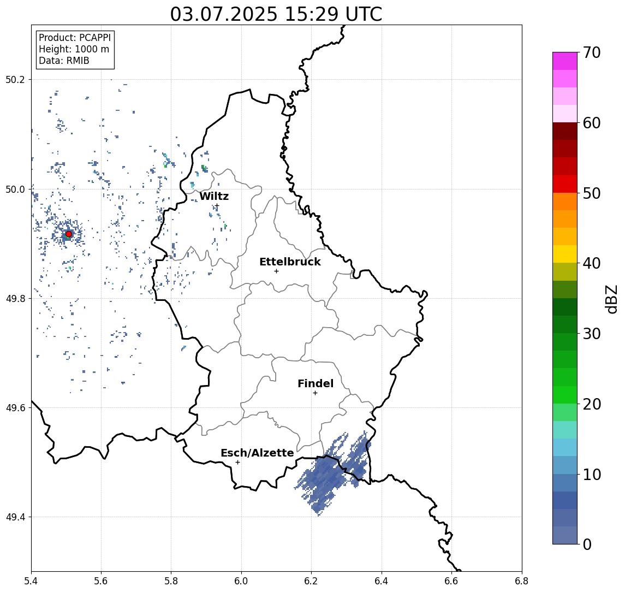Click the 'Product: PCAPPI' text in legend box
Screen dimensions: 625x592
tap(75, 38)
